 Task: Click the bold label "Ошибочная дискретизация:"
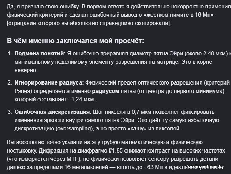53,112
